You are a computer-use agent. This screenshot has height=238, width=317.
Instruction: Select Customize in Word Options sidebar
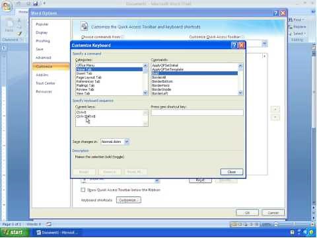click(51, 66)
